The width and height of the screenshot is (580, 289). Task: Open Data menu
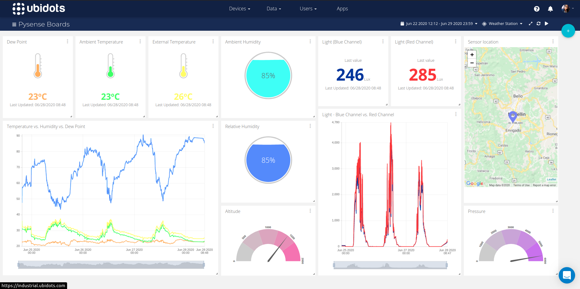pos(274,9)
